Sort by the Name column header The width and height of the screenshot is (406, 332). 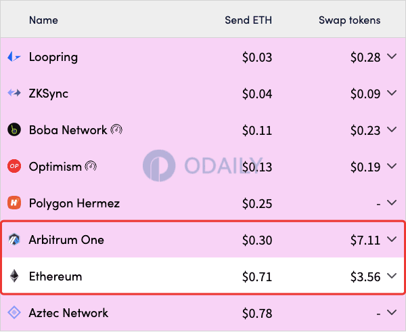(43, 20)
